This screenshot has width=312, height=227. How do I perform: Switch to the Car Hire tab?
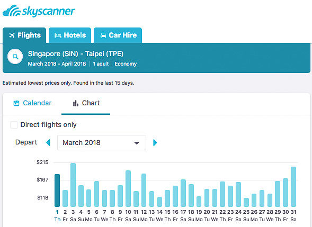click(118, 35)
